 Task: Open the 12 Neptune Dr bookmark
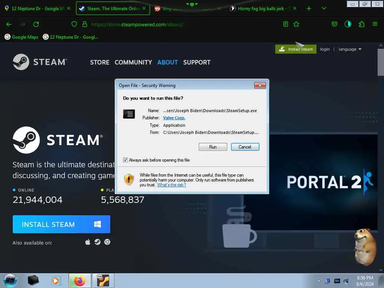click(x=70, y=37)
